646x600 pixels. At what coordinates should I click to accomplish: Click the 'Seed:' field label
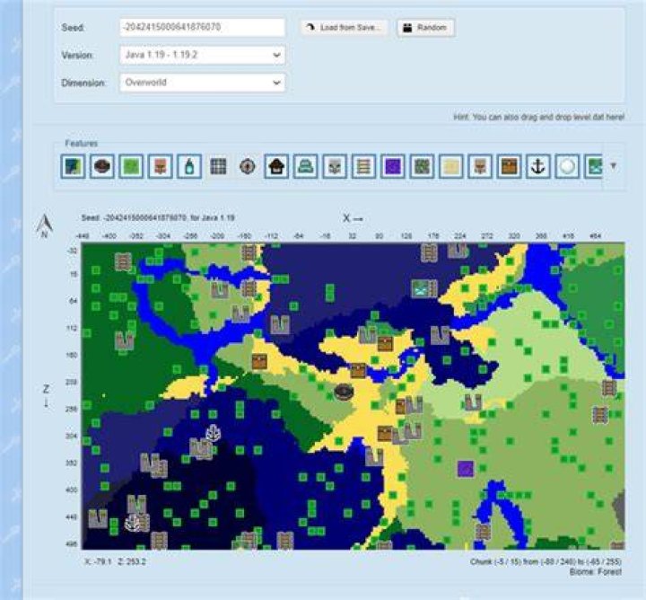coord(73,28)
